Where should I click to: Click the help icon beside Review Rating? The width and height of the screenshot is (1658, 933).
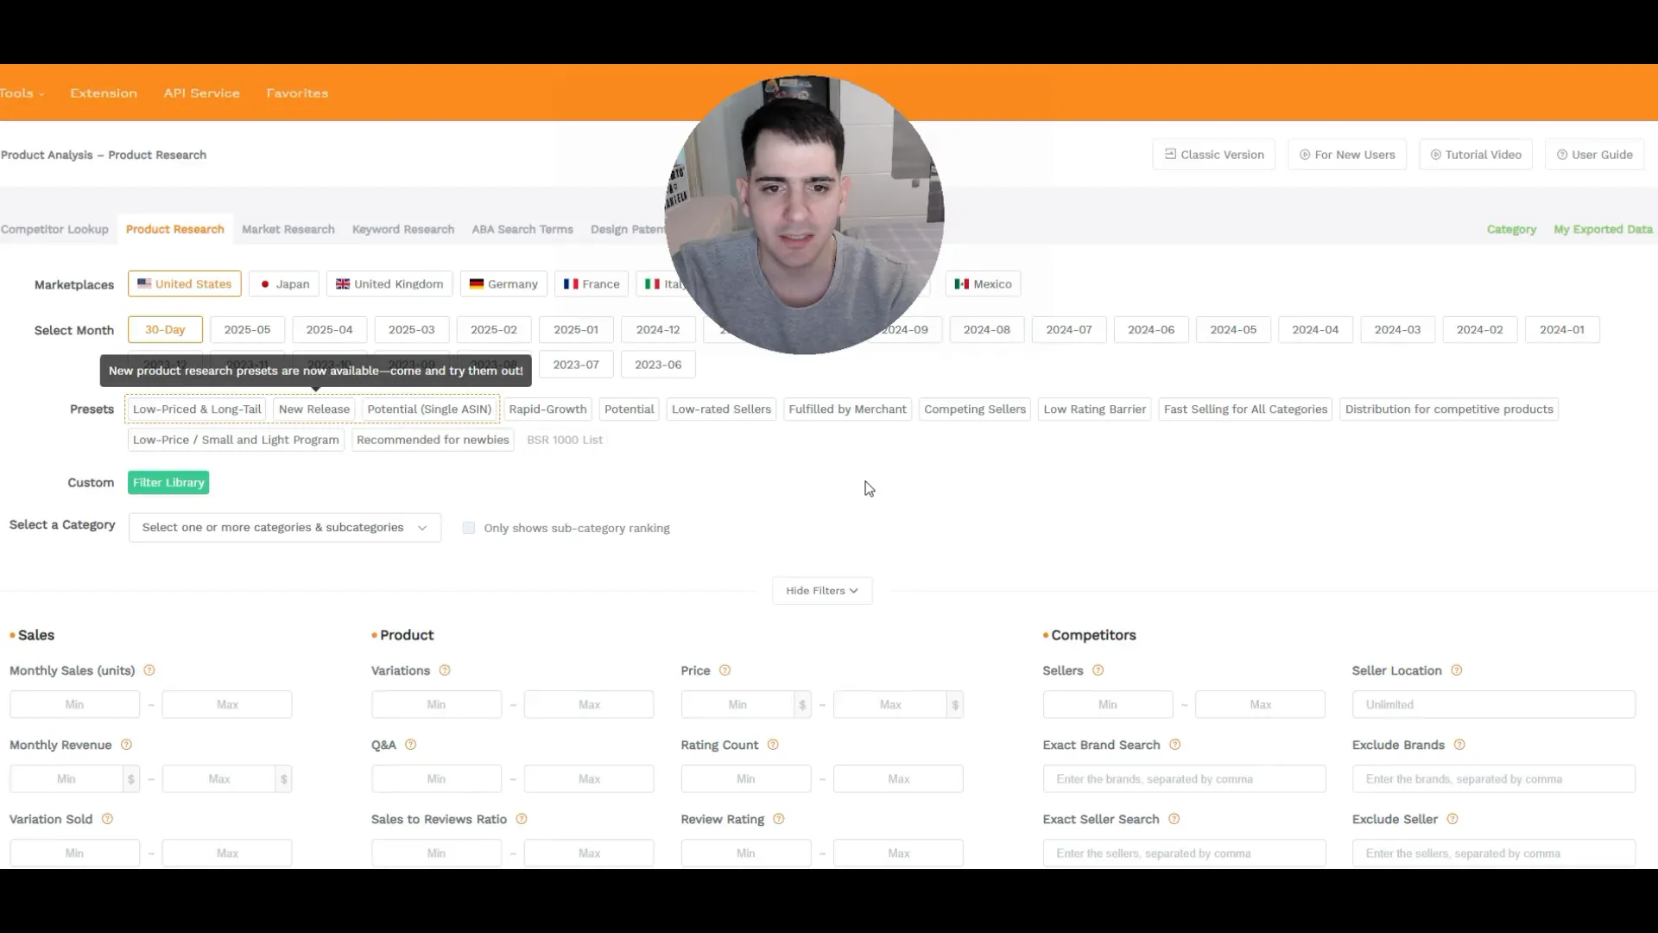(x=779, y=819)
